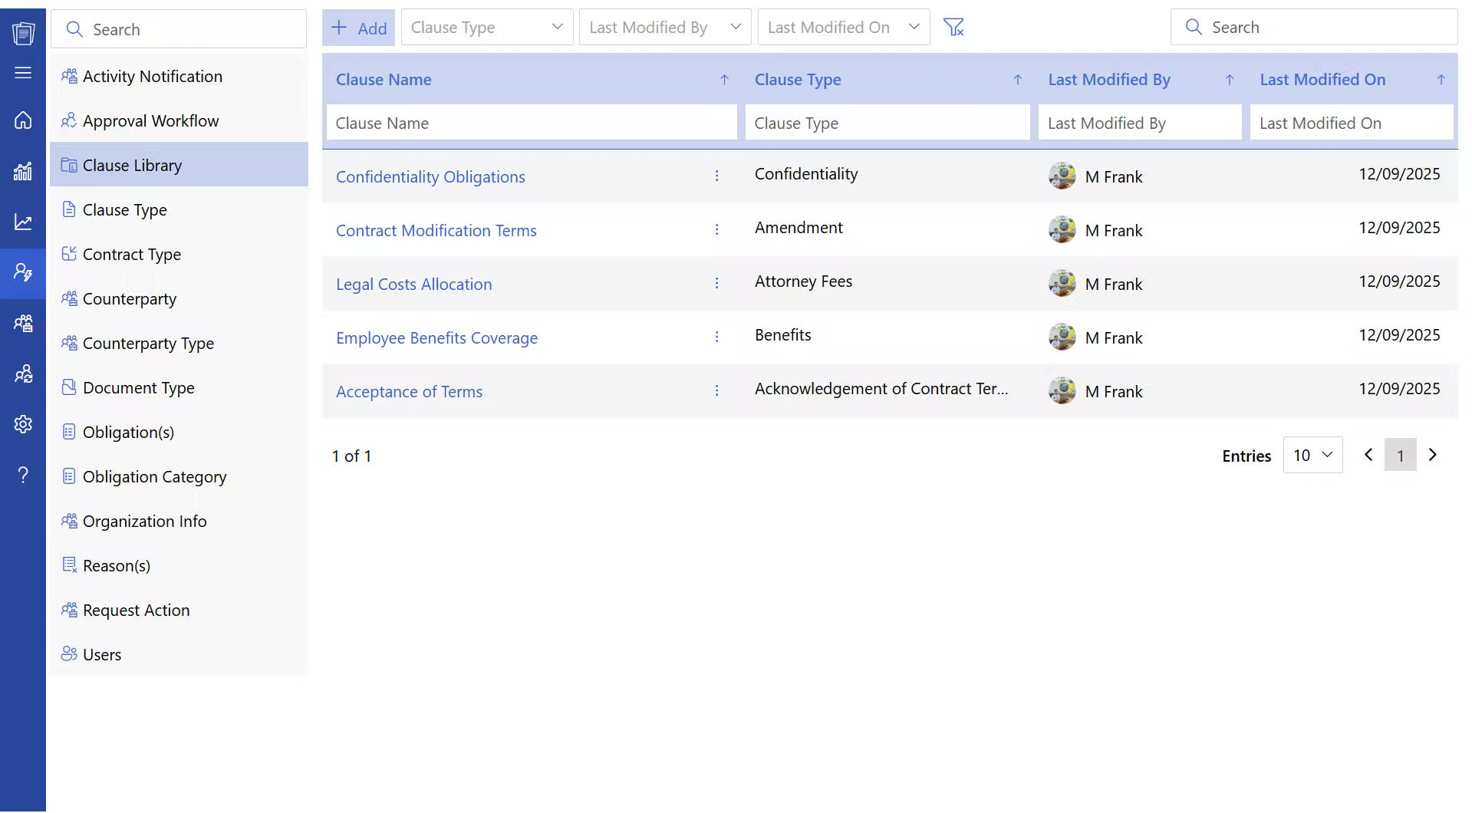Open the Legal Costs Allocation clause link

point(413,284)
